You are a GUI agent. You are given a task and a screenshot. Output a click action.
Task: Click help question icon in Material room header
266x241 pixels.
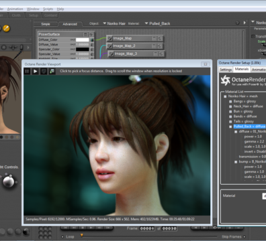(238, 23)
